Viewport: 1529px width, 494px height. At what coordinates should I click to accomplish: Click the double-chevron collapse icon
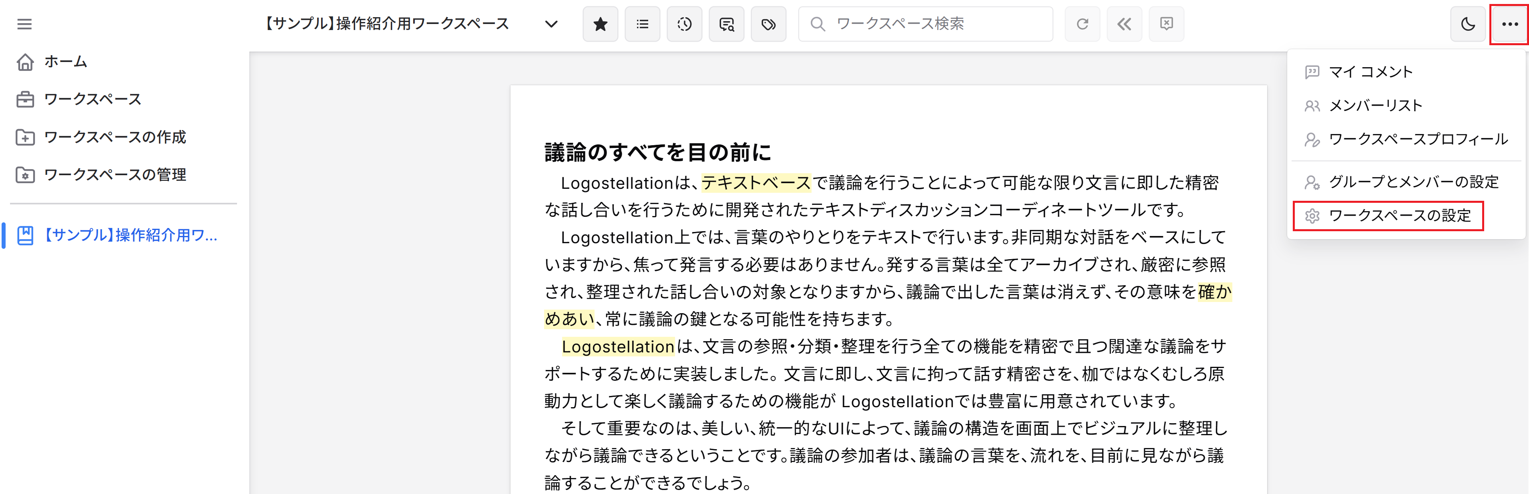1124,24
